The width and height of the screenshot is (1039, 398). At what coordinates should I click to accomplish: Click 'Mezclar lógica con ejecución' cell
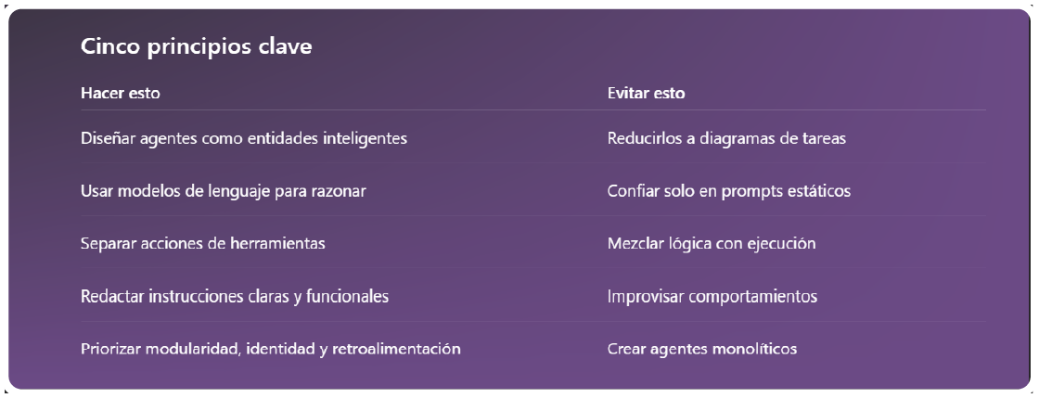coord(712,244)
